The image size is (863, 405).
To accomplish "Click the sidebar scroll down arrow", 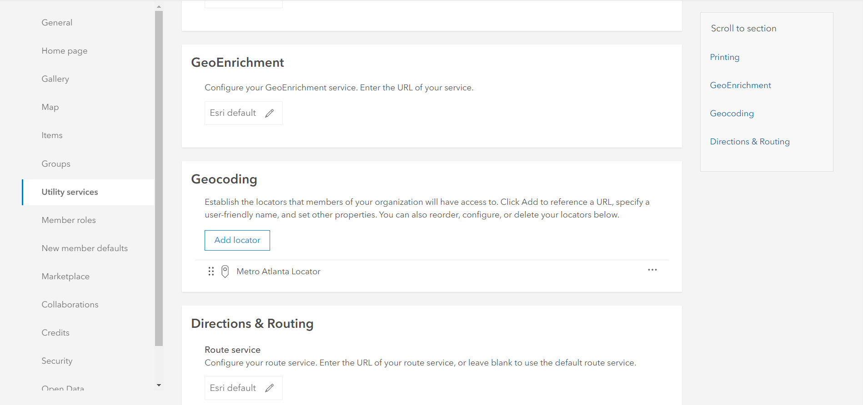I will click(159, 385).
